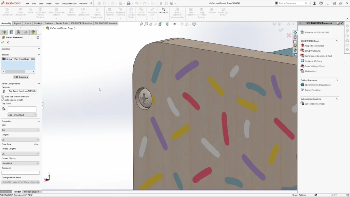Open the PropertyManager tab icon
This screenshot has width=350, height=197.
(11, 32)
